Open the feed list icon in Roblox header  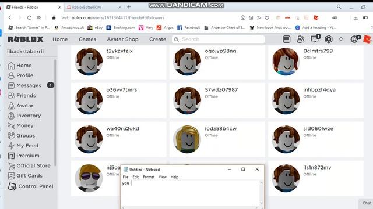[x=287, y=39]
